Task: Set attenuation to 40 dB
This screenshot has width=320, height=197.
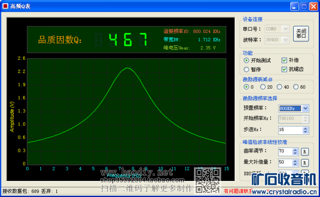Action: tap(280, 87)
